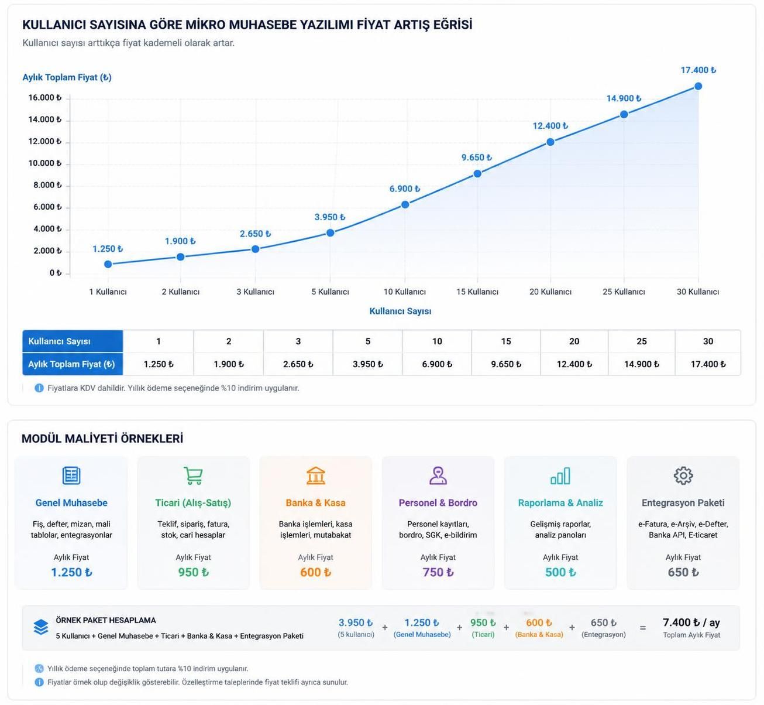Click the percent icon by yearly discount note
This screenshot has height=705, width=764.
[x=39, y=669]
